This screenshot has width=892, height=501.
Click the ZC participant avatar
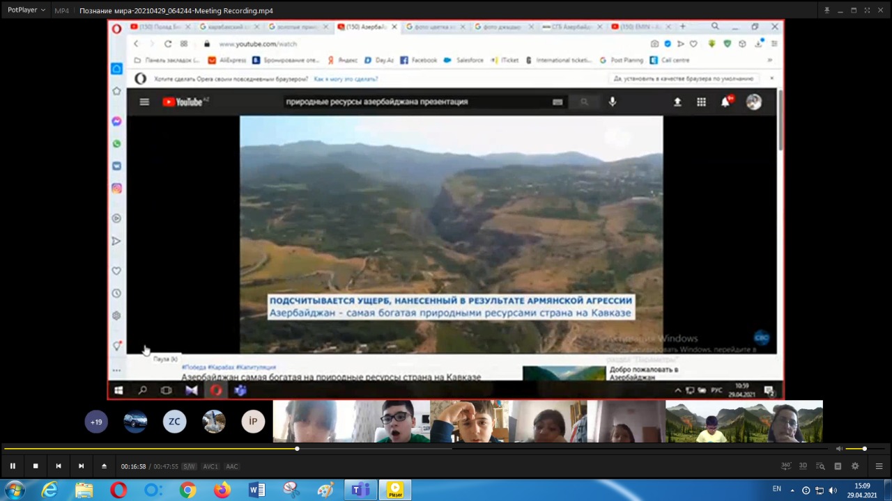click(174, 422)
